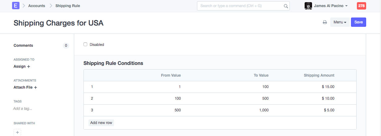Click James Al Pacino's avatar picture
This screenshot has width=381, height=136.
[308, 6]
